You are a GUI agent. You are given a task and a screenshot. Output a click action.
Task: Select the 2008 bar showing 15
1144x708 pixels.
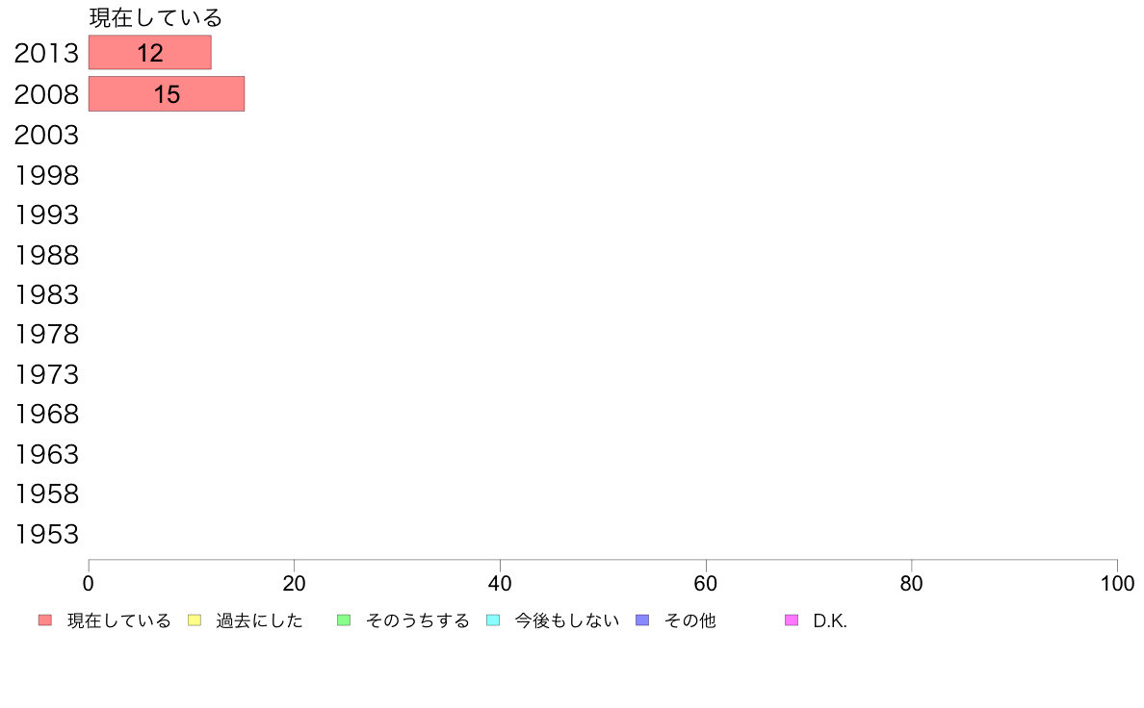coord(167,94)
